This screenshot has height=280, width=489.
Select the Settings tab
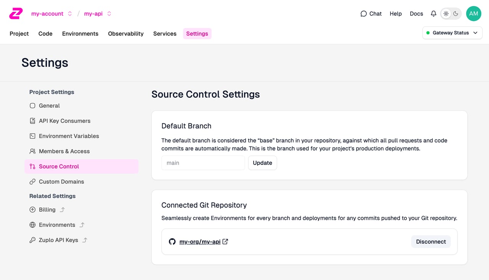click(197, 34)
